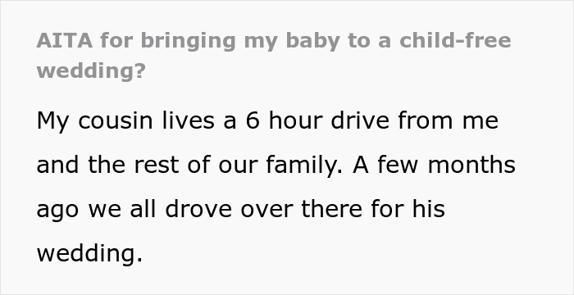The height and width of the screenshot is (295, 574).
Task: Click the word "family." in the paragraph
Action: tap(304, 165)
